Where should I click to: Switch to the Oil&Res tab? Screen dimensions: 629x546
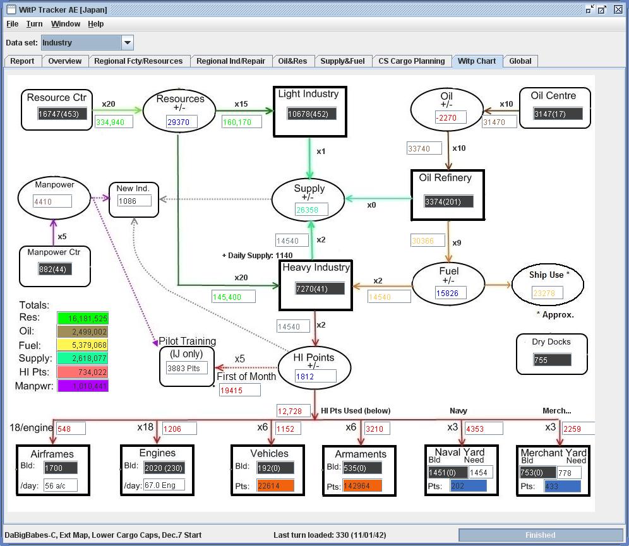(x=292, y=61)
